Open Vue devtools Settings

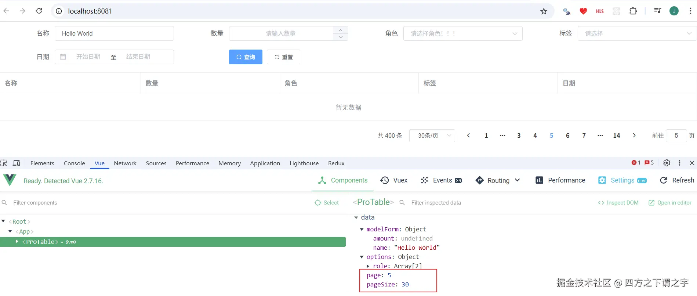click(622, 180)
